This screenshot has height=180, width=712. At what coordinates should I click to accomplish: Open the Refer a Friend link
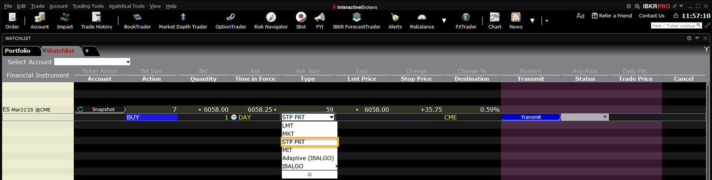pyautogui.click(x=611, y=16)
